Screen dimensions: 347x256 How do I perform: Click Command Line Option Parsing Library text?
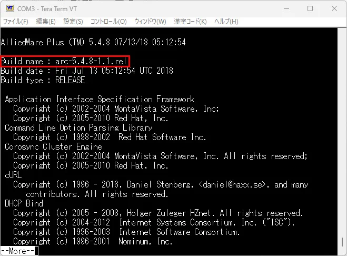coord(78,127)
